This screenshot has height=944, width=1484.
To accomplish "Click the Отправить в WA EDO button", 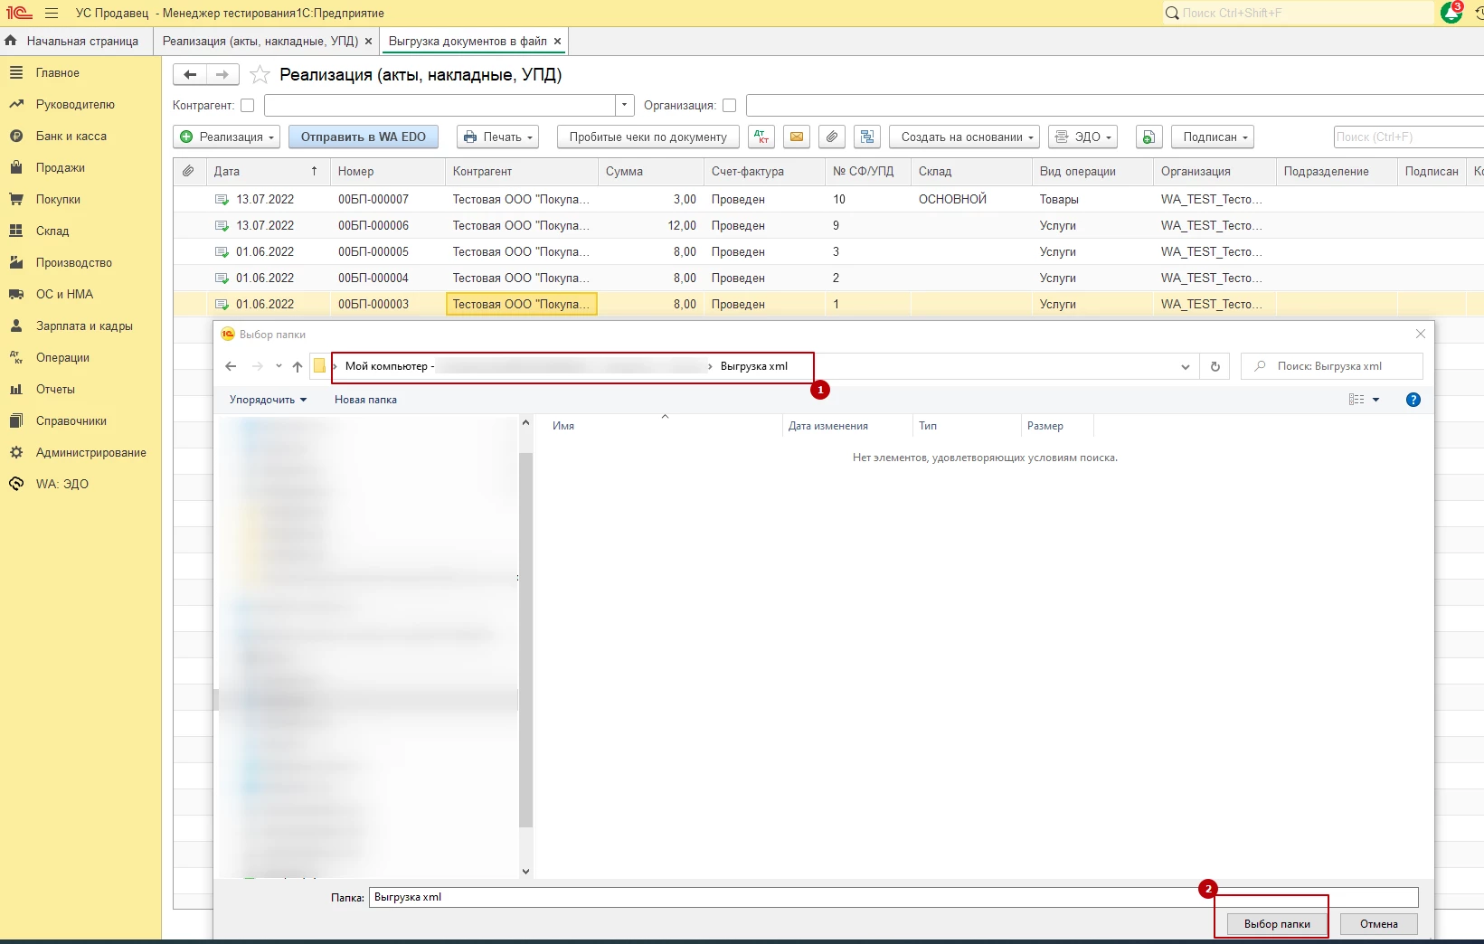I will pos(364,137).
